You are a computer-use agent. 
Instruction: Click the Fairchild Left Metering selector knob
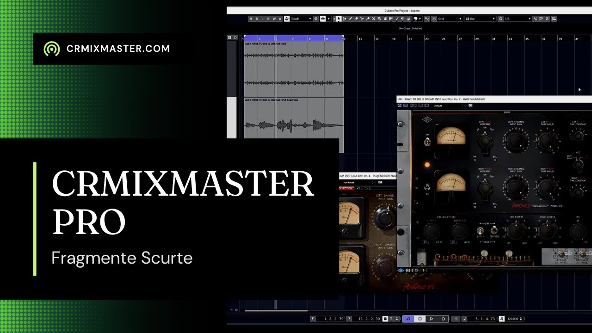(485, 141)
